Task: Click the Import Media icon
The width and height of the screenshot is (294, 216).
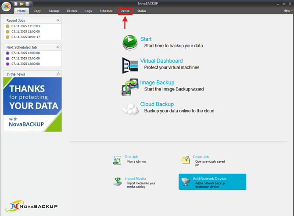Action: [x=117, y=181]
